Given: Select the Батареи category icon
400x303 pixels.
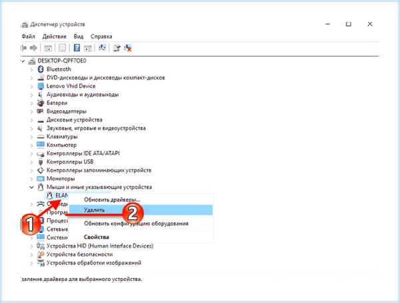Looking at the screenshot, I should 41,103.
